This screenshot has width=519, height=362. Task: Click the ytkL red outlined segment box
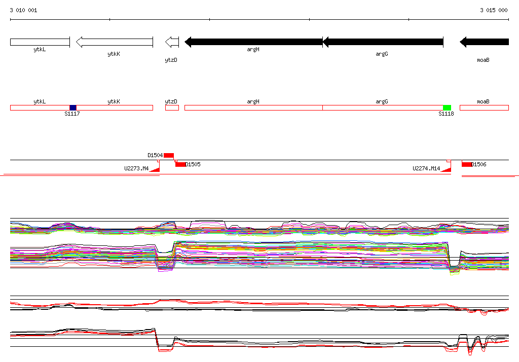point(40,107)
